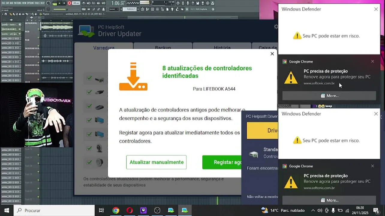Uncheck the mouse device driver checkbox
Screen dimensions: 385x216
pyautogui.click(x=89, y=106)
